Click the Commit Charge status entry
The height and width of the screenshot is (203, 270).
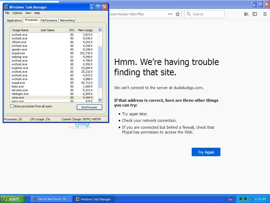tap(81, 119)
